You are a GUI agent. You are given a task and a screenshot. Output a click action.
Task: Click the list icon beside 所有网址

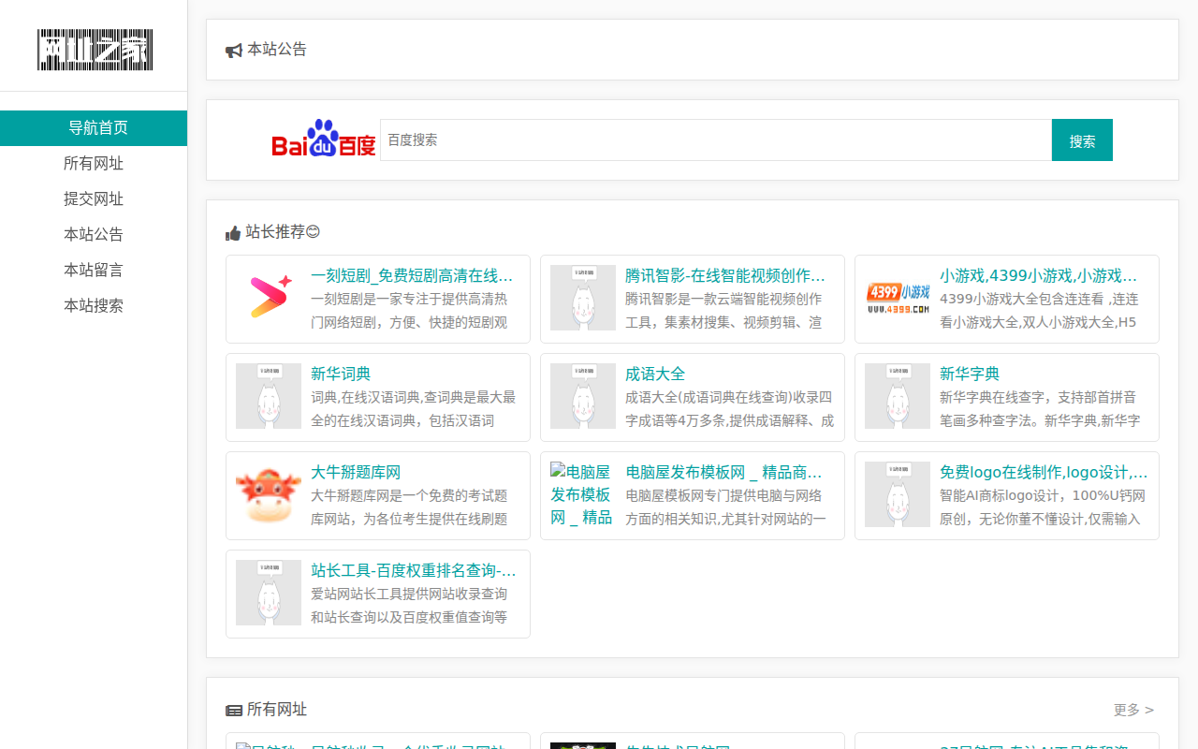pos(234,711)
